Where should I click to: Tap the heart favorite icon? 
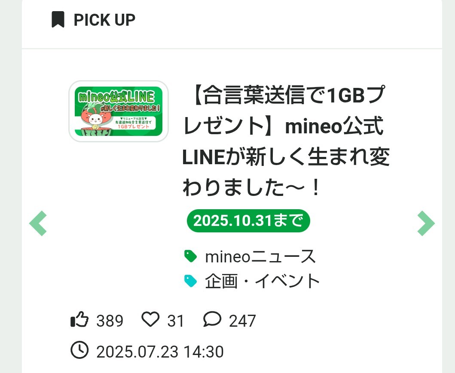coord(150,320)
